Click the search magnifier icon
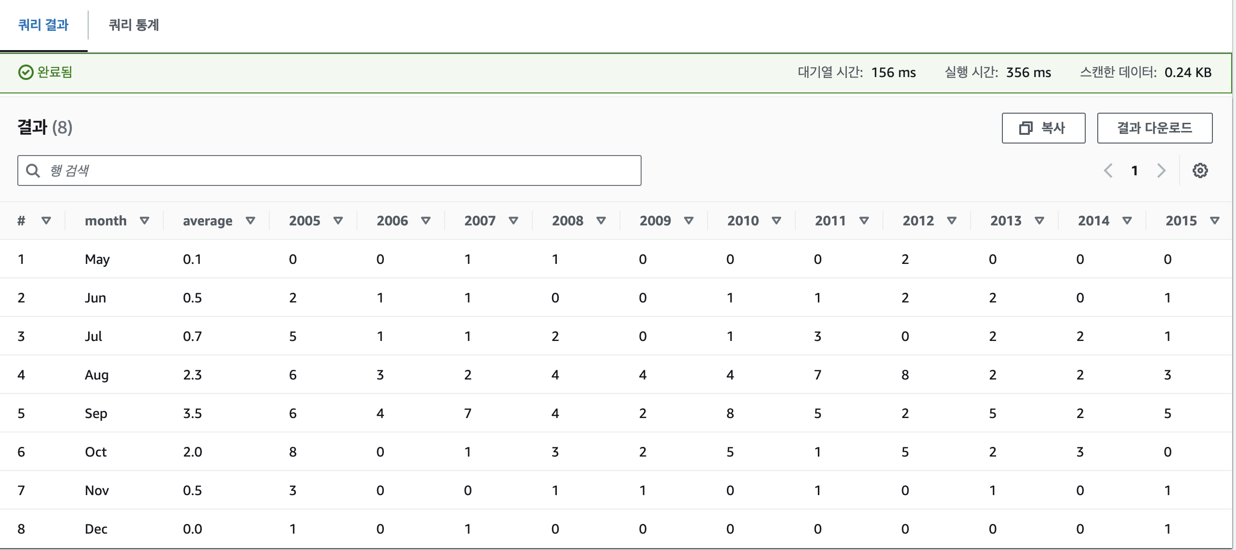Image resolution: width=1236 pixels, height=550 pixels. pyautogui.click(x=33, y=170)
